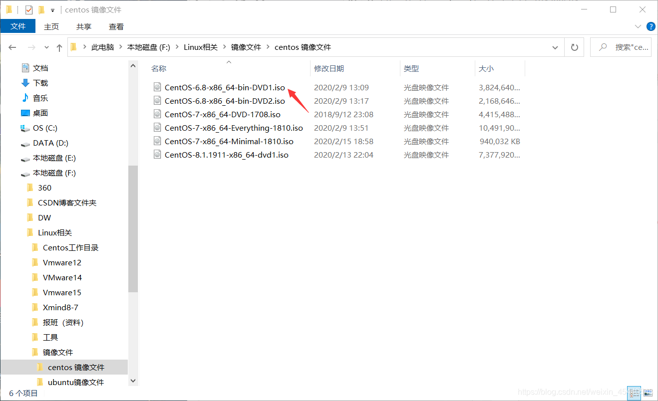Click 此电脑 in the address path
Viewport: 658px width, 401px height.
[x=102, y=47]
